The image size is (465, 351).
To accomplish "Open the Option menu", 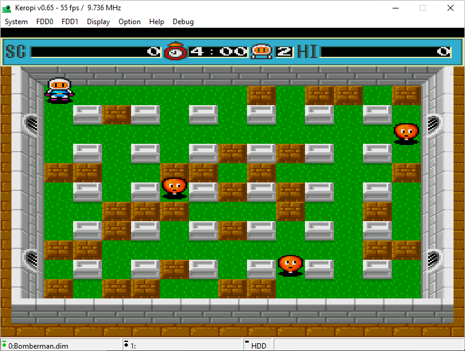I will coord(129,22).
